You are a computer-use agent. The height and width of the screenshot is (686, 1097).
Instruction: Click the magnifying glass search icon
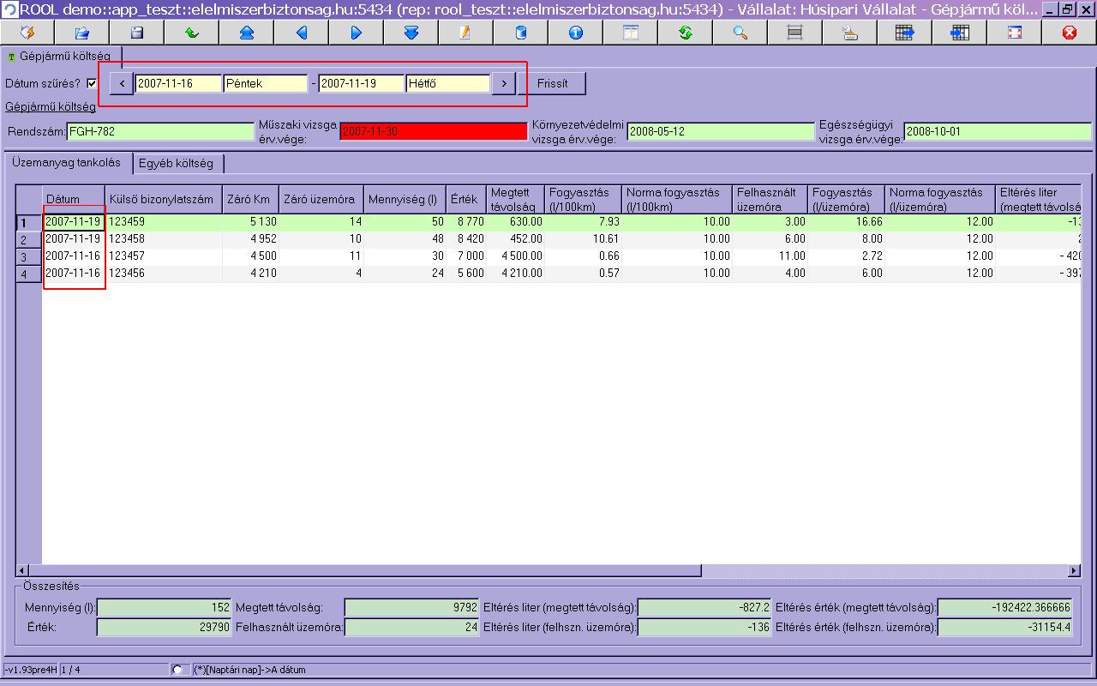click(x=740, y=33)
